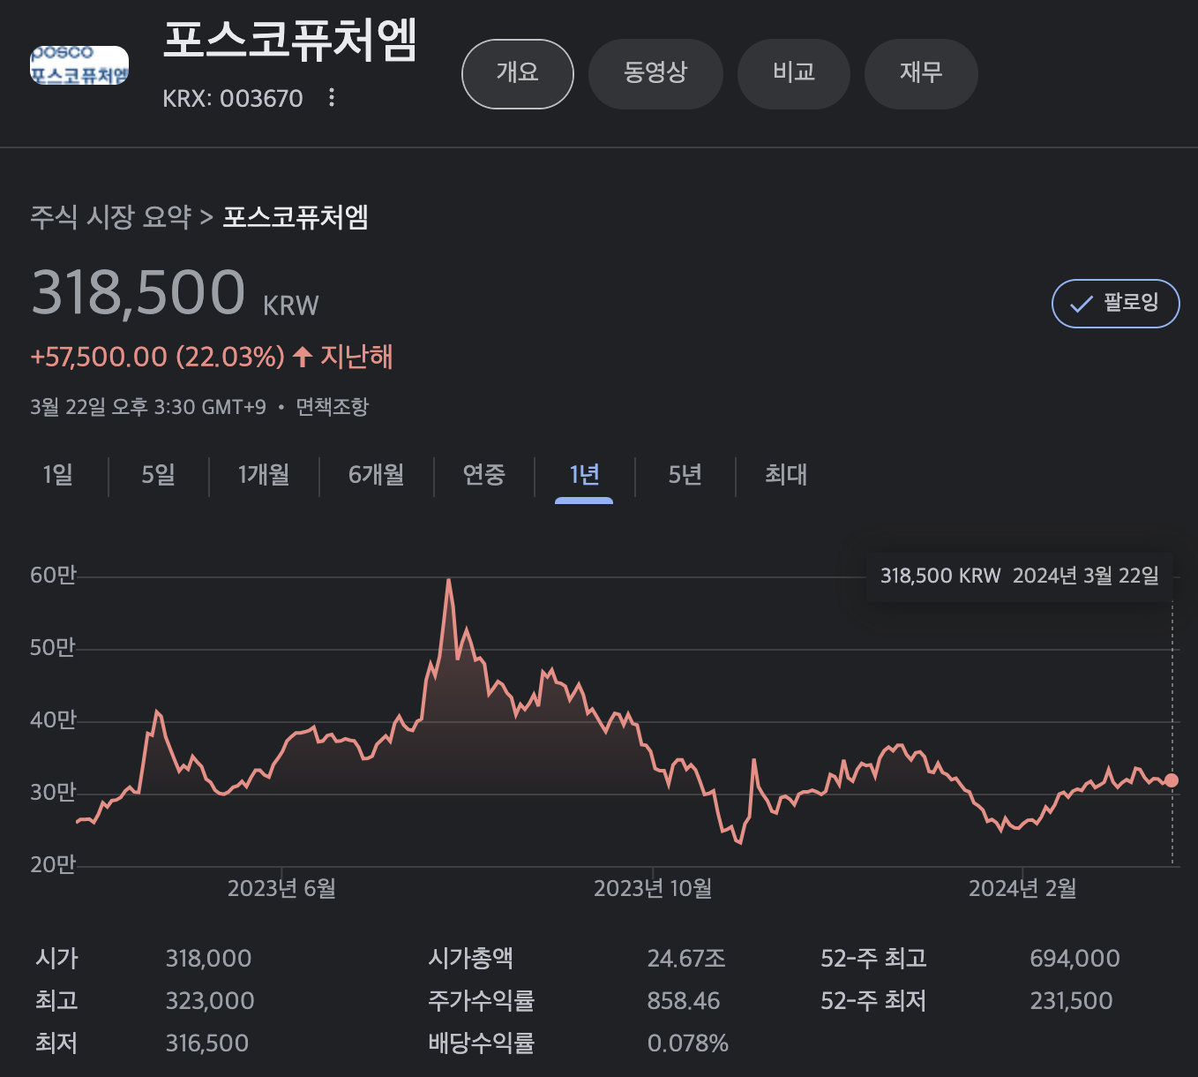
Task: Click the 최저 value 316,500
Action: pyautogui.click(x=207, y=1043)
